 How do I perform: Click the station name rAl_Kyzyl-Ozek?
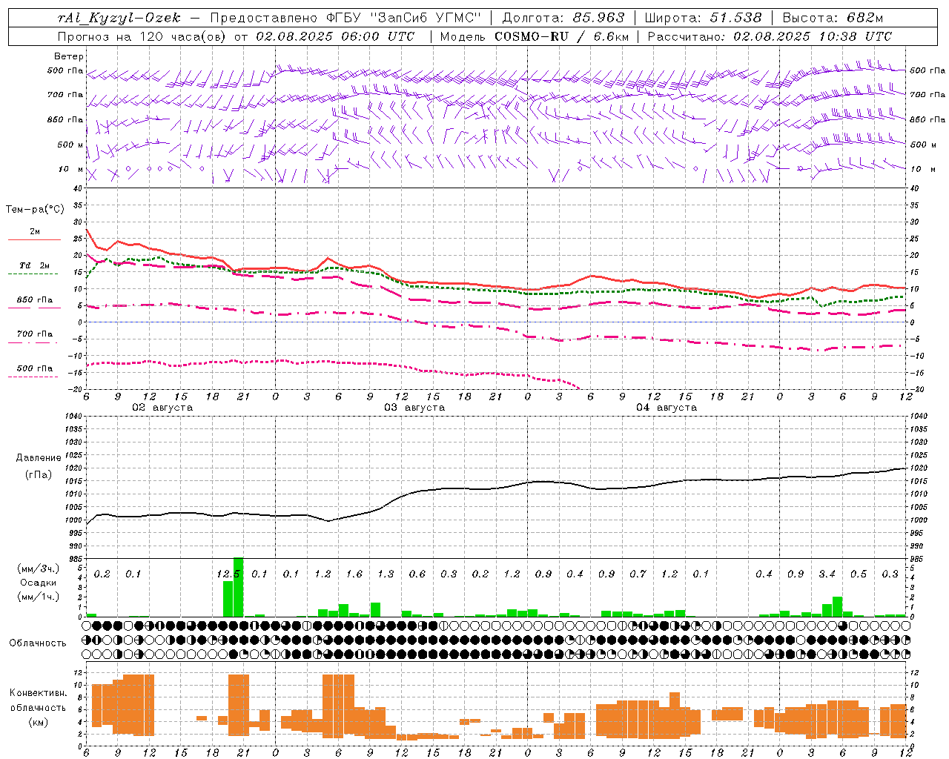pos(119,18)
